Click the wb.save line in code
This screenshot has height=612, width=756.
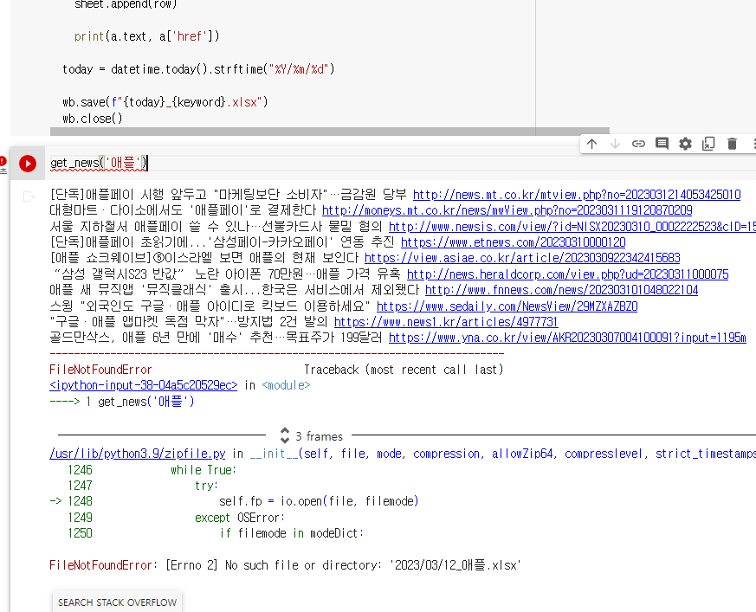point(165,102)
